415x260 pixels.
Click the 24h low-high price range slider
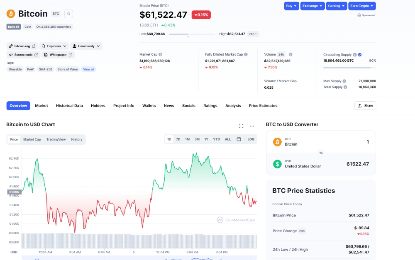[x=192, y=34]
